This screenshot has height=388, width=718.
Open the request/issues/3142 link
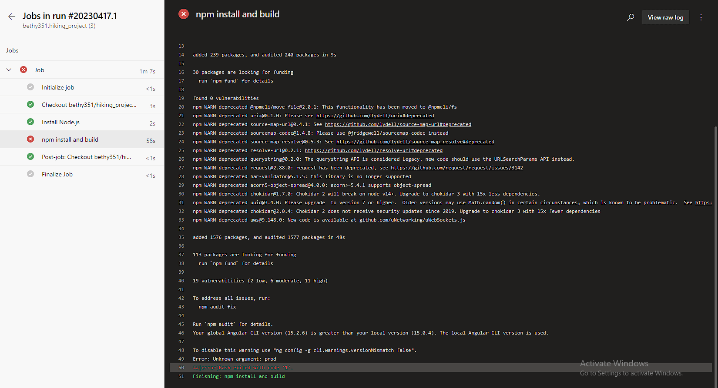tap(457, 168)
